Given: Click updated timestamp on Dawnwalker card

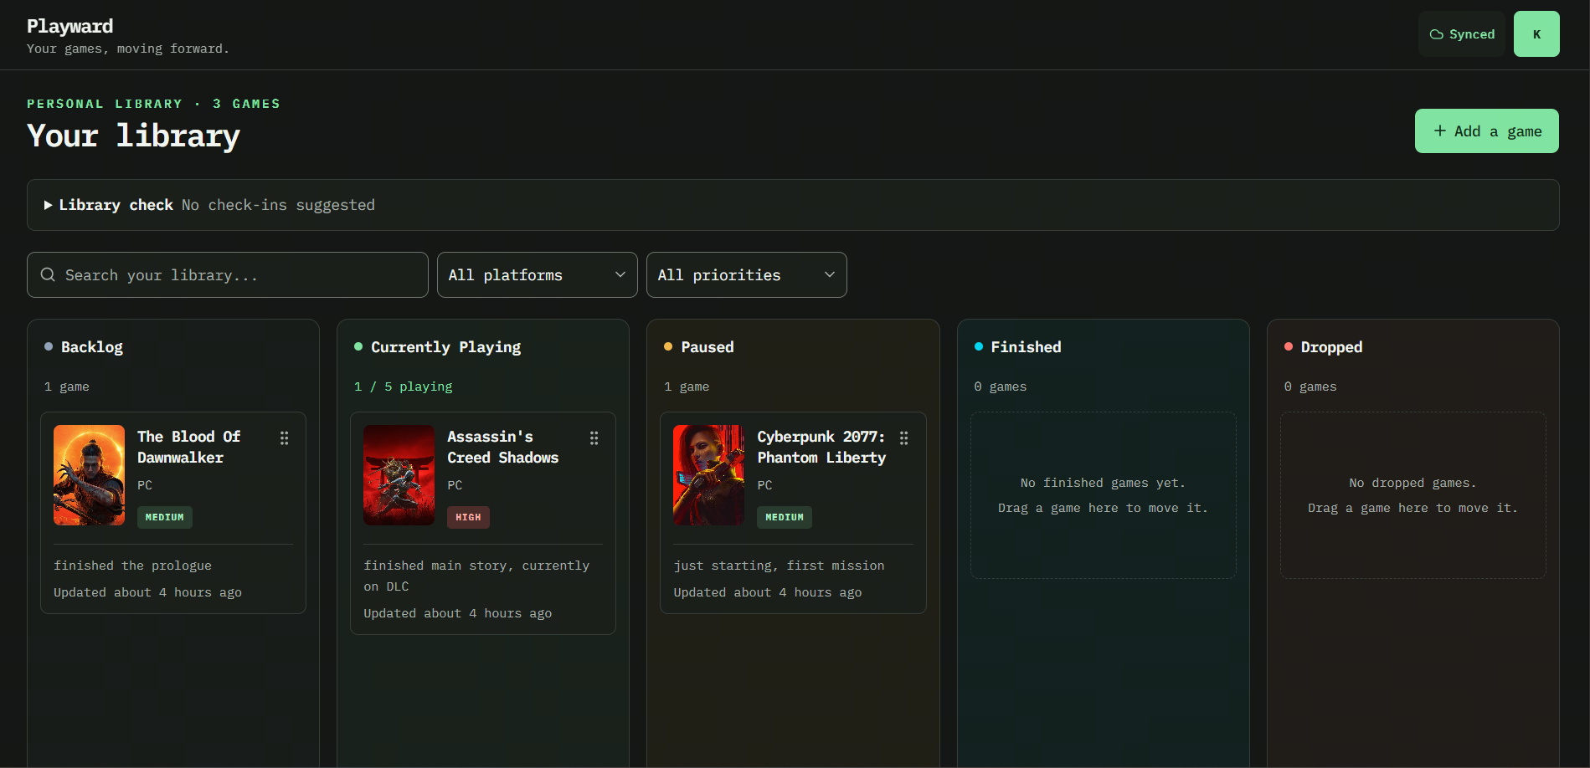Looking at the screenshot, I should (147, 592).
